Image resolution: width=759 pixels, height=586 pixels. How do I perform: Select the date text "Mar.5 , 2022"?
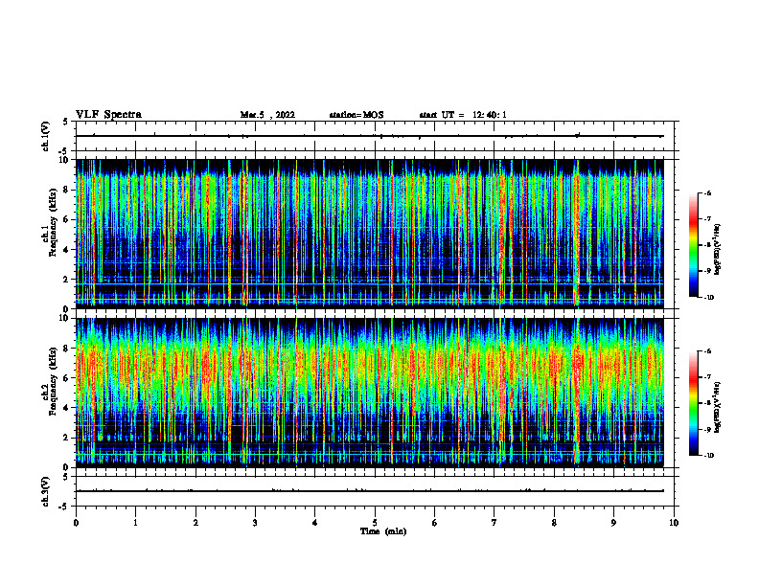tap(267, 115)
